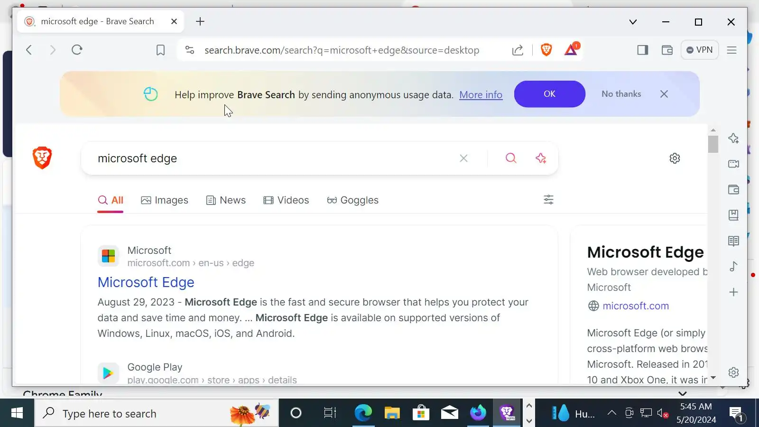Open the Windows Start menu

click(x=17, y=413)
